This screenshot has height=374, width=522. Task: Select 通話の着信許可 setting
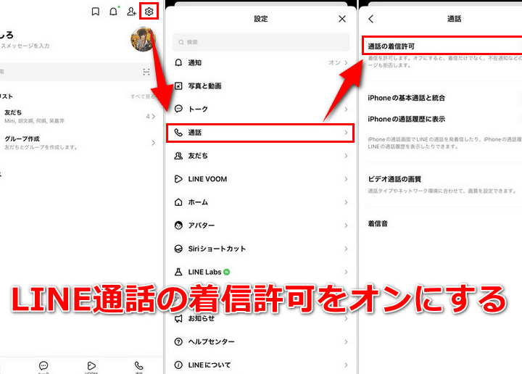coord(443,45)
